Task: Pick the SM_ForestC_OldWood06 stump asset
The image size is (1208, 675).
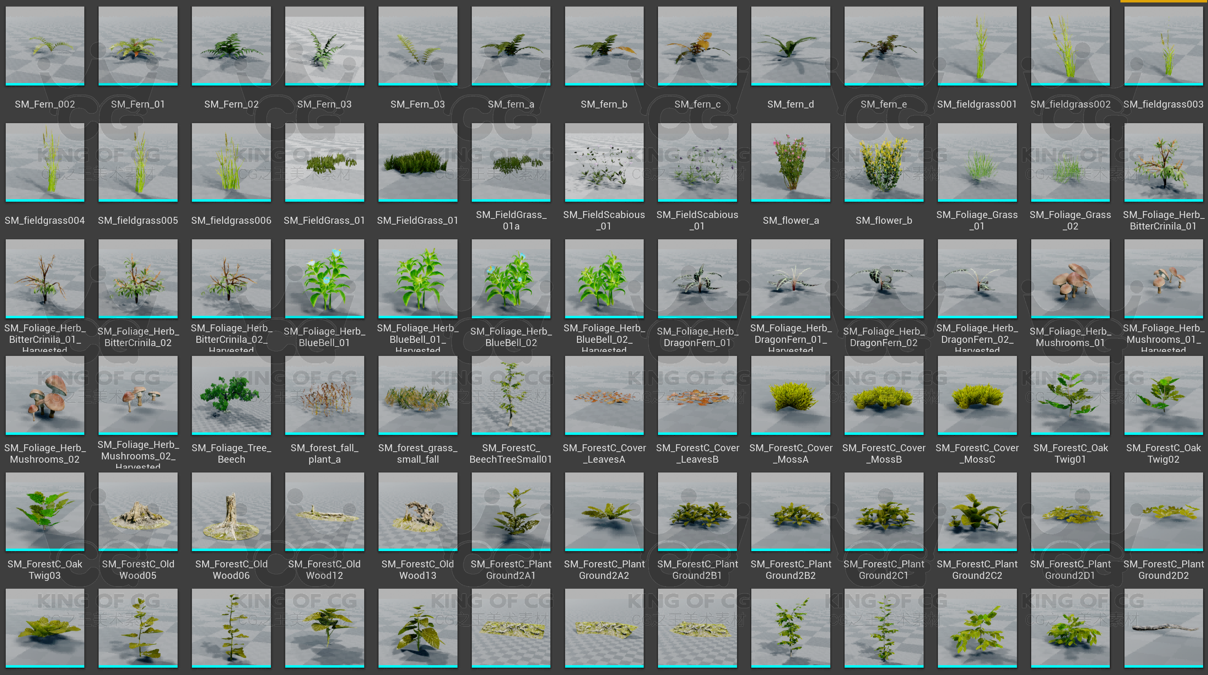Action: (x=231, y=511)
